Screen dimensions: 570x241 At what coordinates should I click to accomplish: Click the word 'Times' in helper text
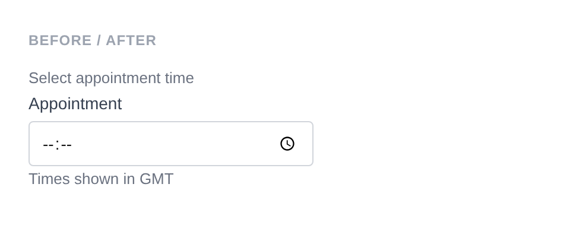tap(49, 179)
